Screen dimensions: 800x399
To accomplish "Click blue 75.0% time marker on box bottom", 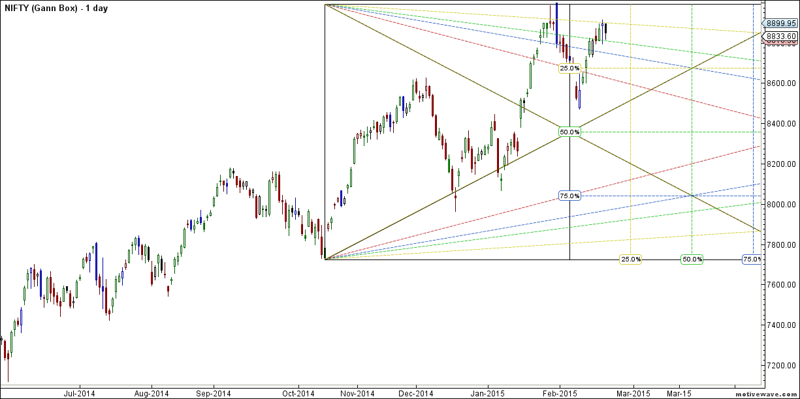I will tap(751, 259).
